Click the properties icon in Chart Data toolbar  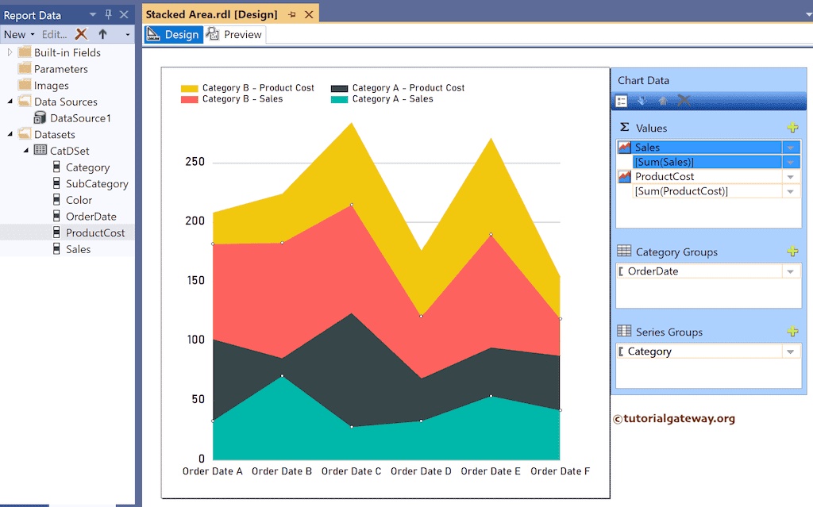pos(622,101)
